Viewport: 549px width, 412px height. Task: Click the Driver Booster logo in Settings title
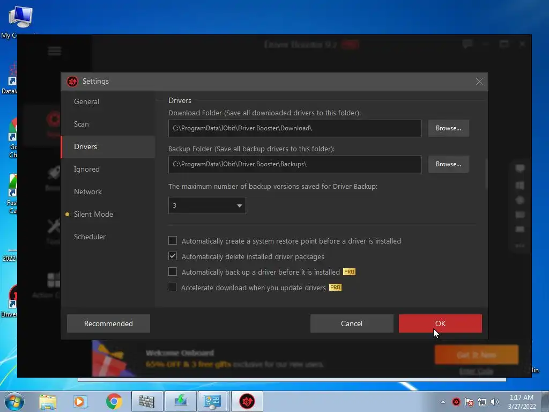pyautogui.click(x=72, y=82)
